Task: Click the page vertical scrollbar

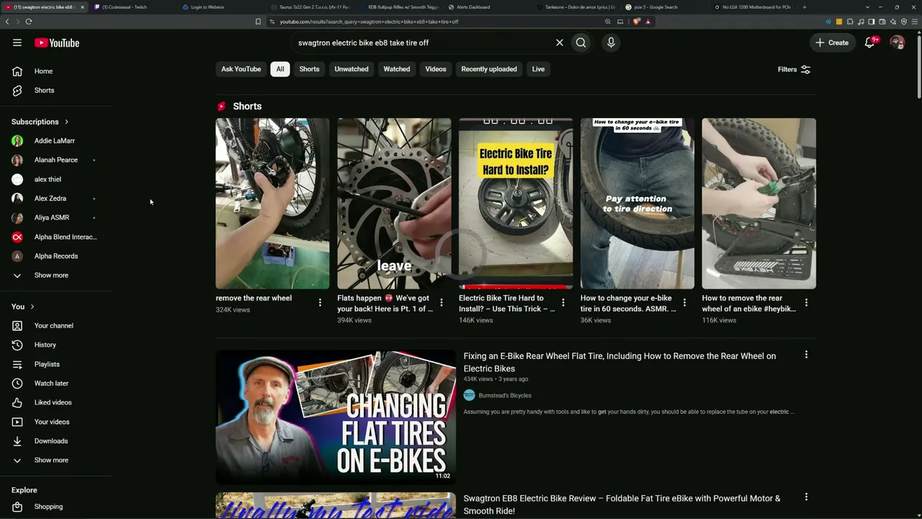Action: coord(919,65)
